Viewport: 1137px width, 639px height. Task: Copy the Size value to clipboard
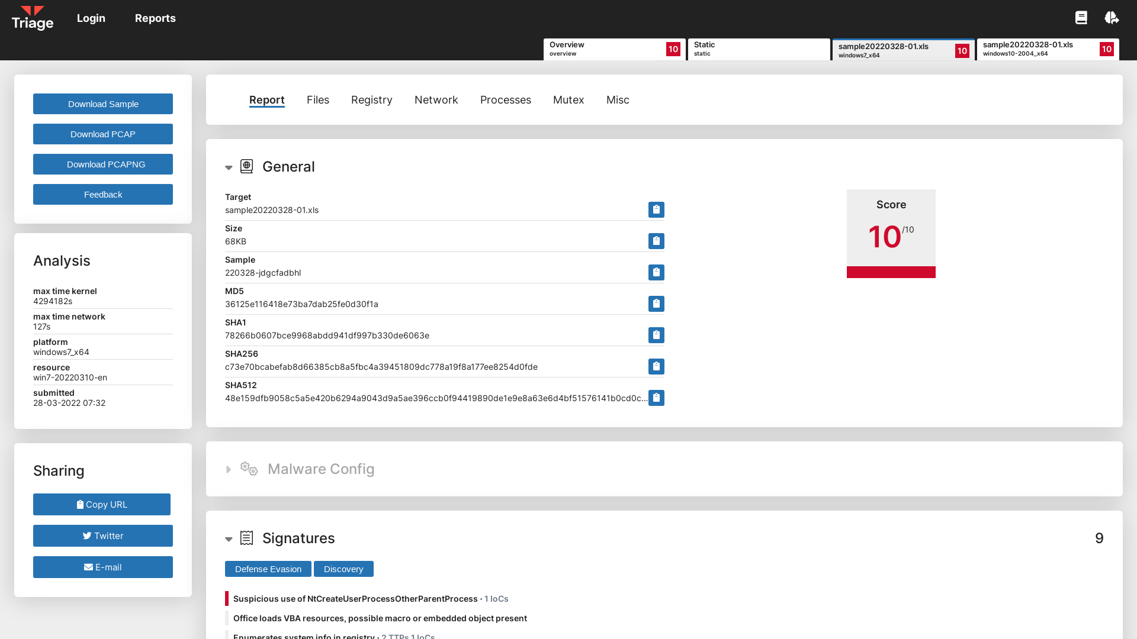tap(656, 241)
